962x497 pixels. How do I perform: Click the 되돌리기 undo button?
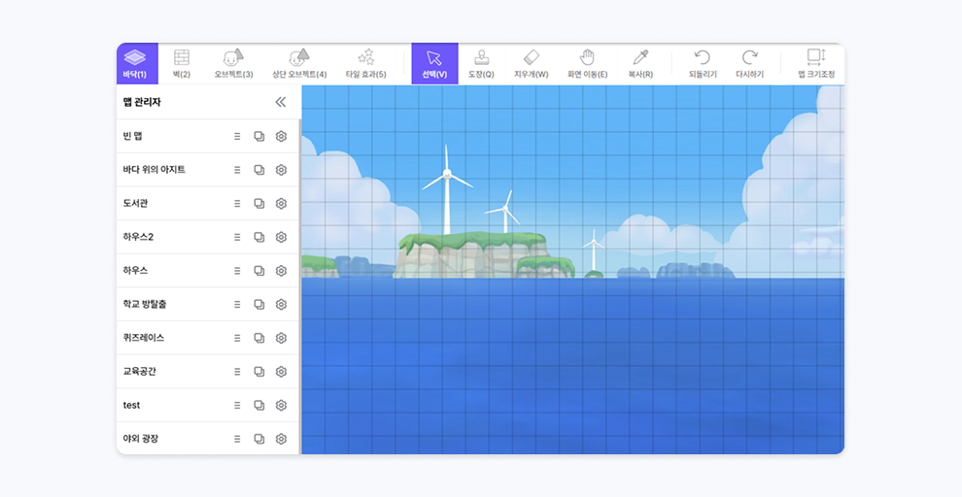coord(703,64)
